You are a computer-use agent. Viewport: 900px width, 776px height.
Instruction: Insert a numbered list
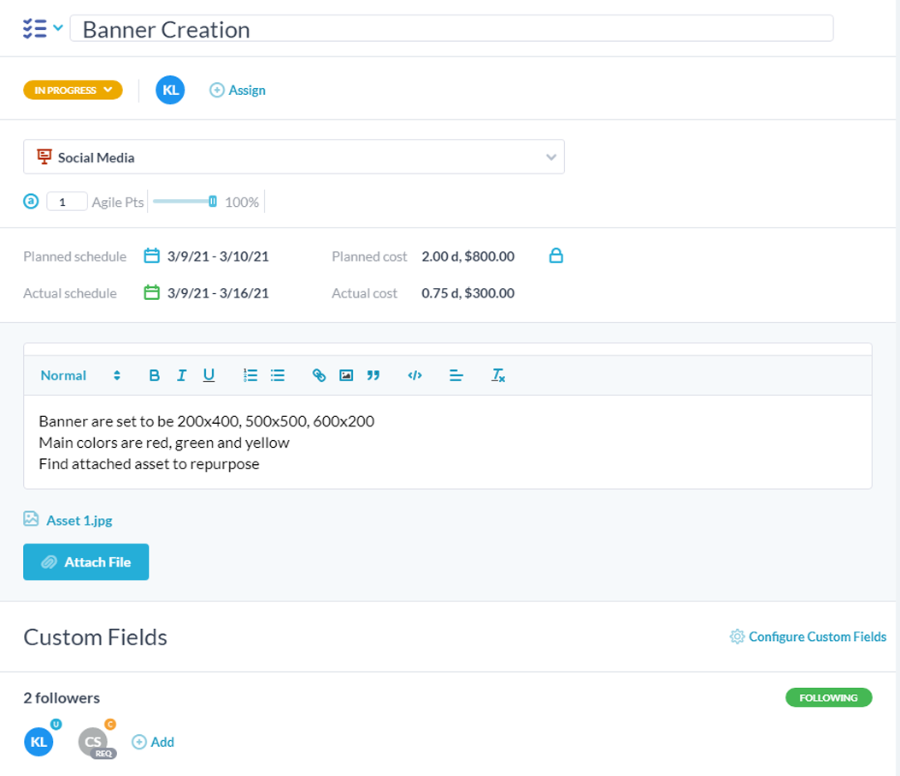click(x=250, y=375)
